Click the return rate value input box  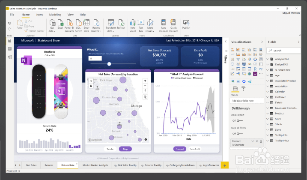[95, 58]
